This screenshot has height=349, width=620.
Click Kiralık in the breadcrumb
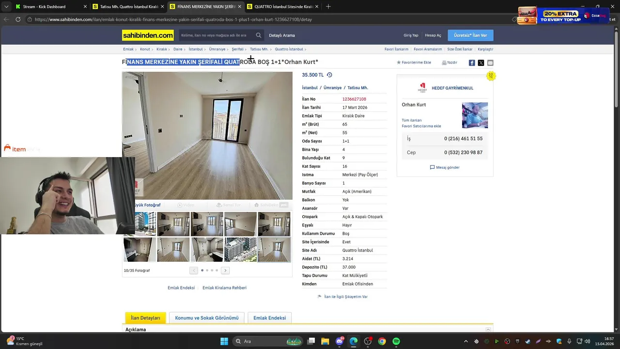click(161, 49)
